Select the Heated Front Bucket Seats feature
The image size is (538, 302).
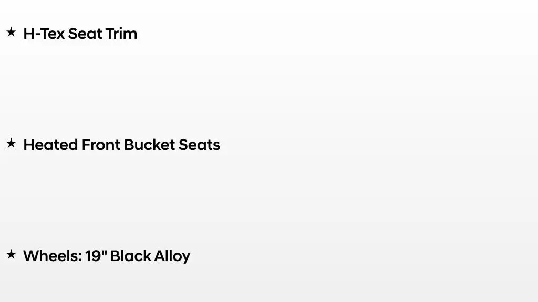click(x=121, y=145)
